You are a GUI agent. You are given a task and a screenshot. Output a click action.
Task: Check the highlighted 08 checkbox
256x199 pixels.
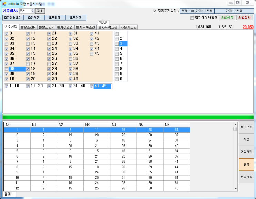click(7, 69)
